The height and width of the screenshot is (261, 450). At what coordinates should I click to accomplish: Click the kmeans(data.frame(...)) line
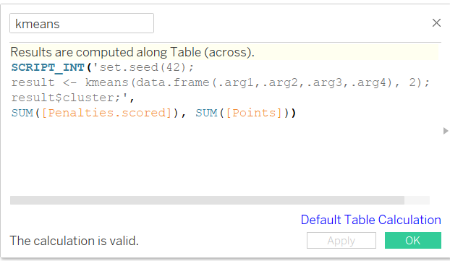pos(220,82)
